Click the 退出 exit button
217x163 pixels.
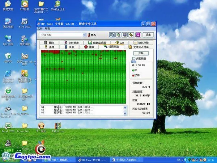pyautogui.click(x=148, y=35)
